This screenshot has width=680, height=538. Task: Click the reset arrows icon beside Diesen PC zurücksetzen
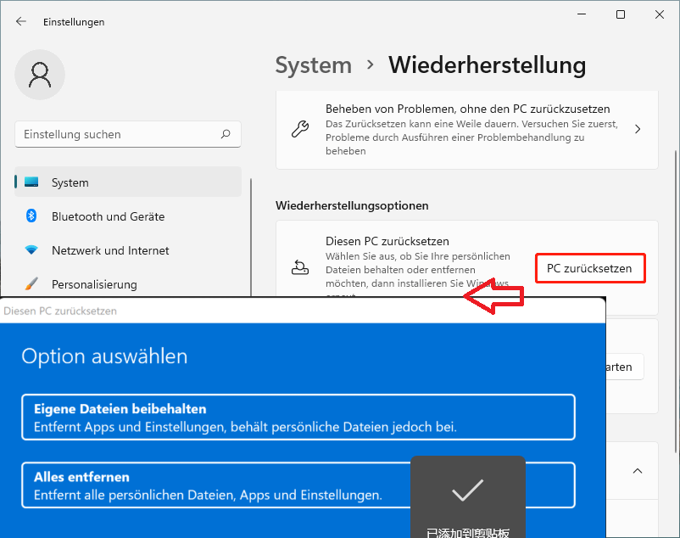pyautogui.click(x=300, y=267)
